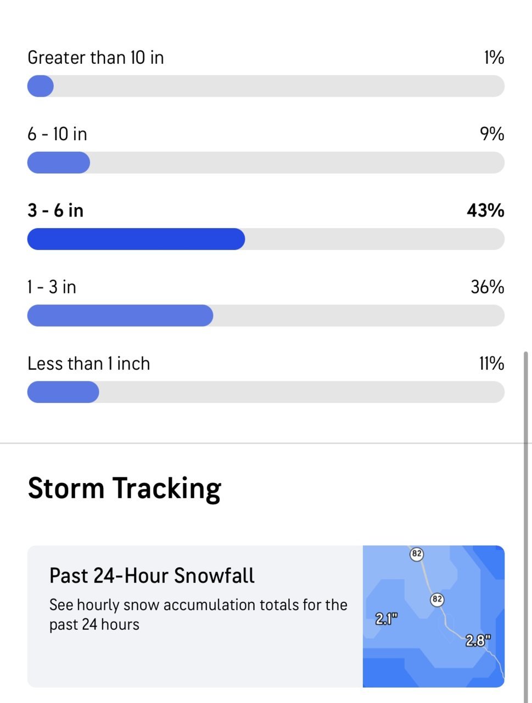
Task: Select the 6 - 10 in probability bar
Action: pos(266,163)
